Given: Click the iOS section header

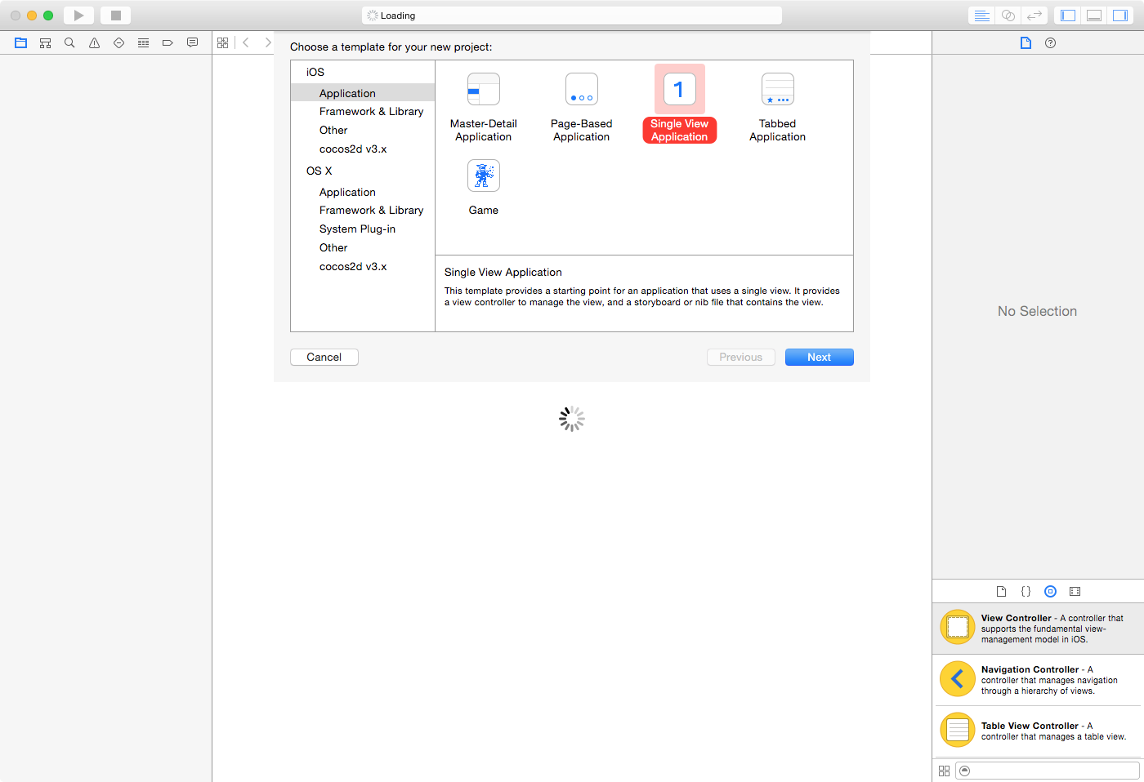Looking at the screenshot, I should point(315,73).
